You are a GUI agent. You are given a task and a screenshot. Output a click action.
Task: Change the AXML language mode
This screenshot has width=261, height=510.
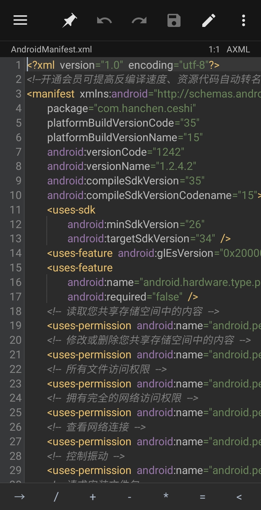point(238,49)
